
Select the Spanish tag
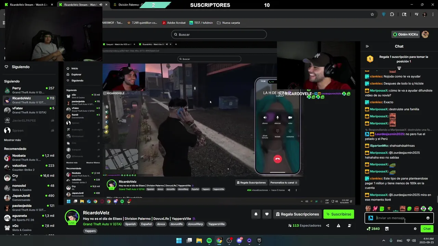pyautogui.click(x=130, y=224)
